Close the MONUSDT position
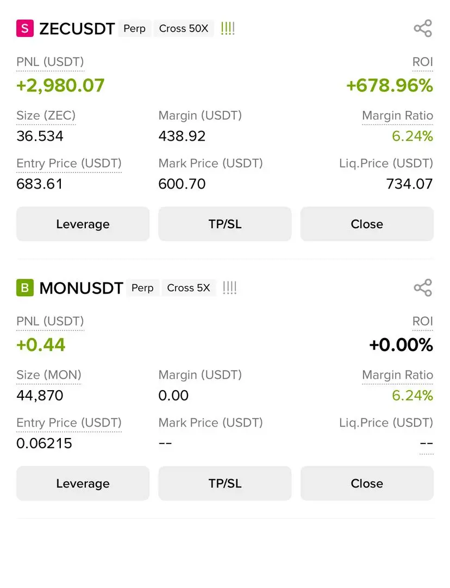The height and width of the screenshot is (588, 450). (367, 483)
